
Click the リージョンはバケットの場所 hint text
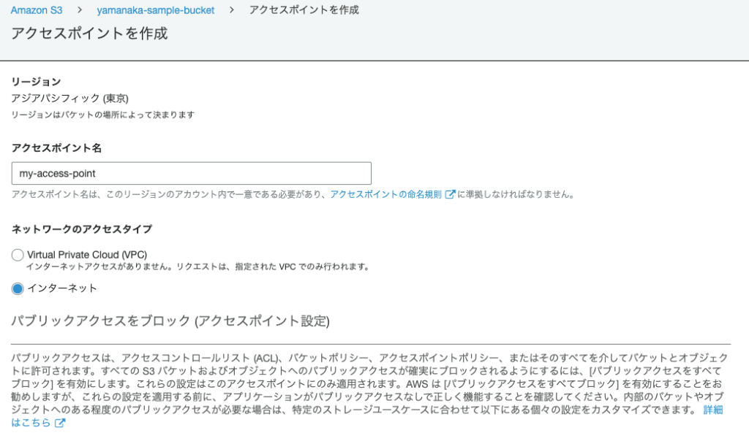102,115
